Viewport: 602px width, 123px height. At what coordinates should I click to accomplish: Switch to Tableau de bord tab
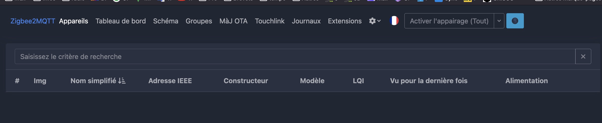(x=120, y=21)
